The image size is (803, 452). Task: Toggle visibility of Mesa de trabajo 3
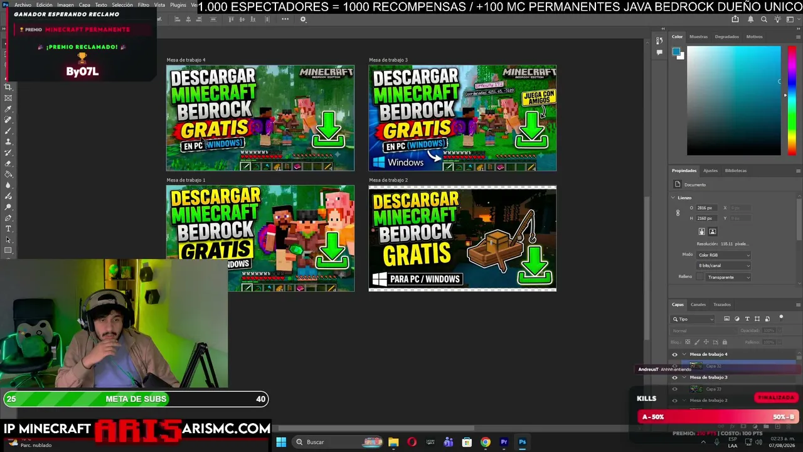(675, 377)
